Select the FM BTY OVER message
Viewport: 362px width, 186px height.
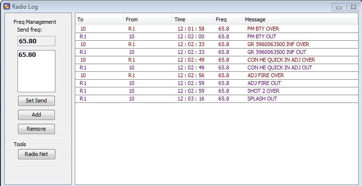click(263, 29)
